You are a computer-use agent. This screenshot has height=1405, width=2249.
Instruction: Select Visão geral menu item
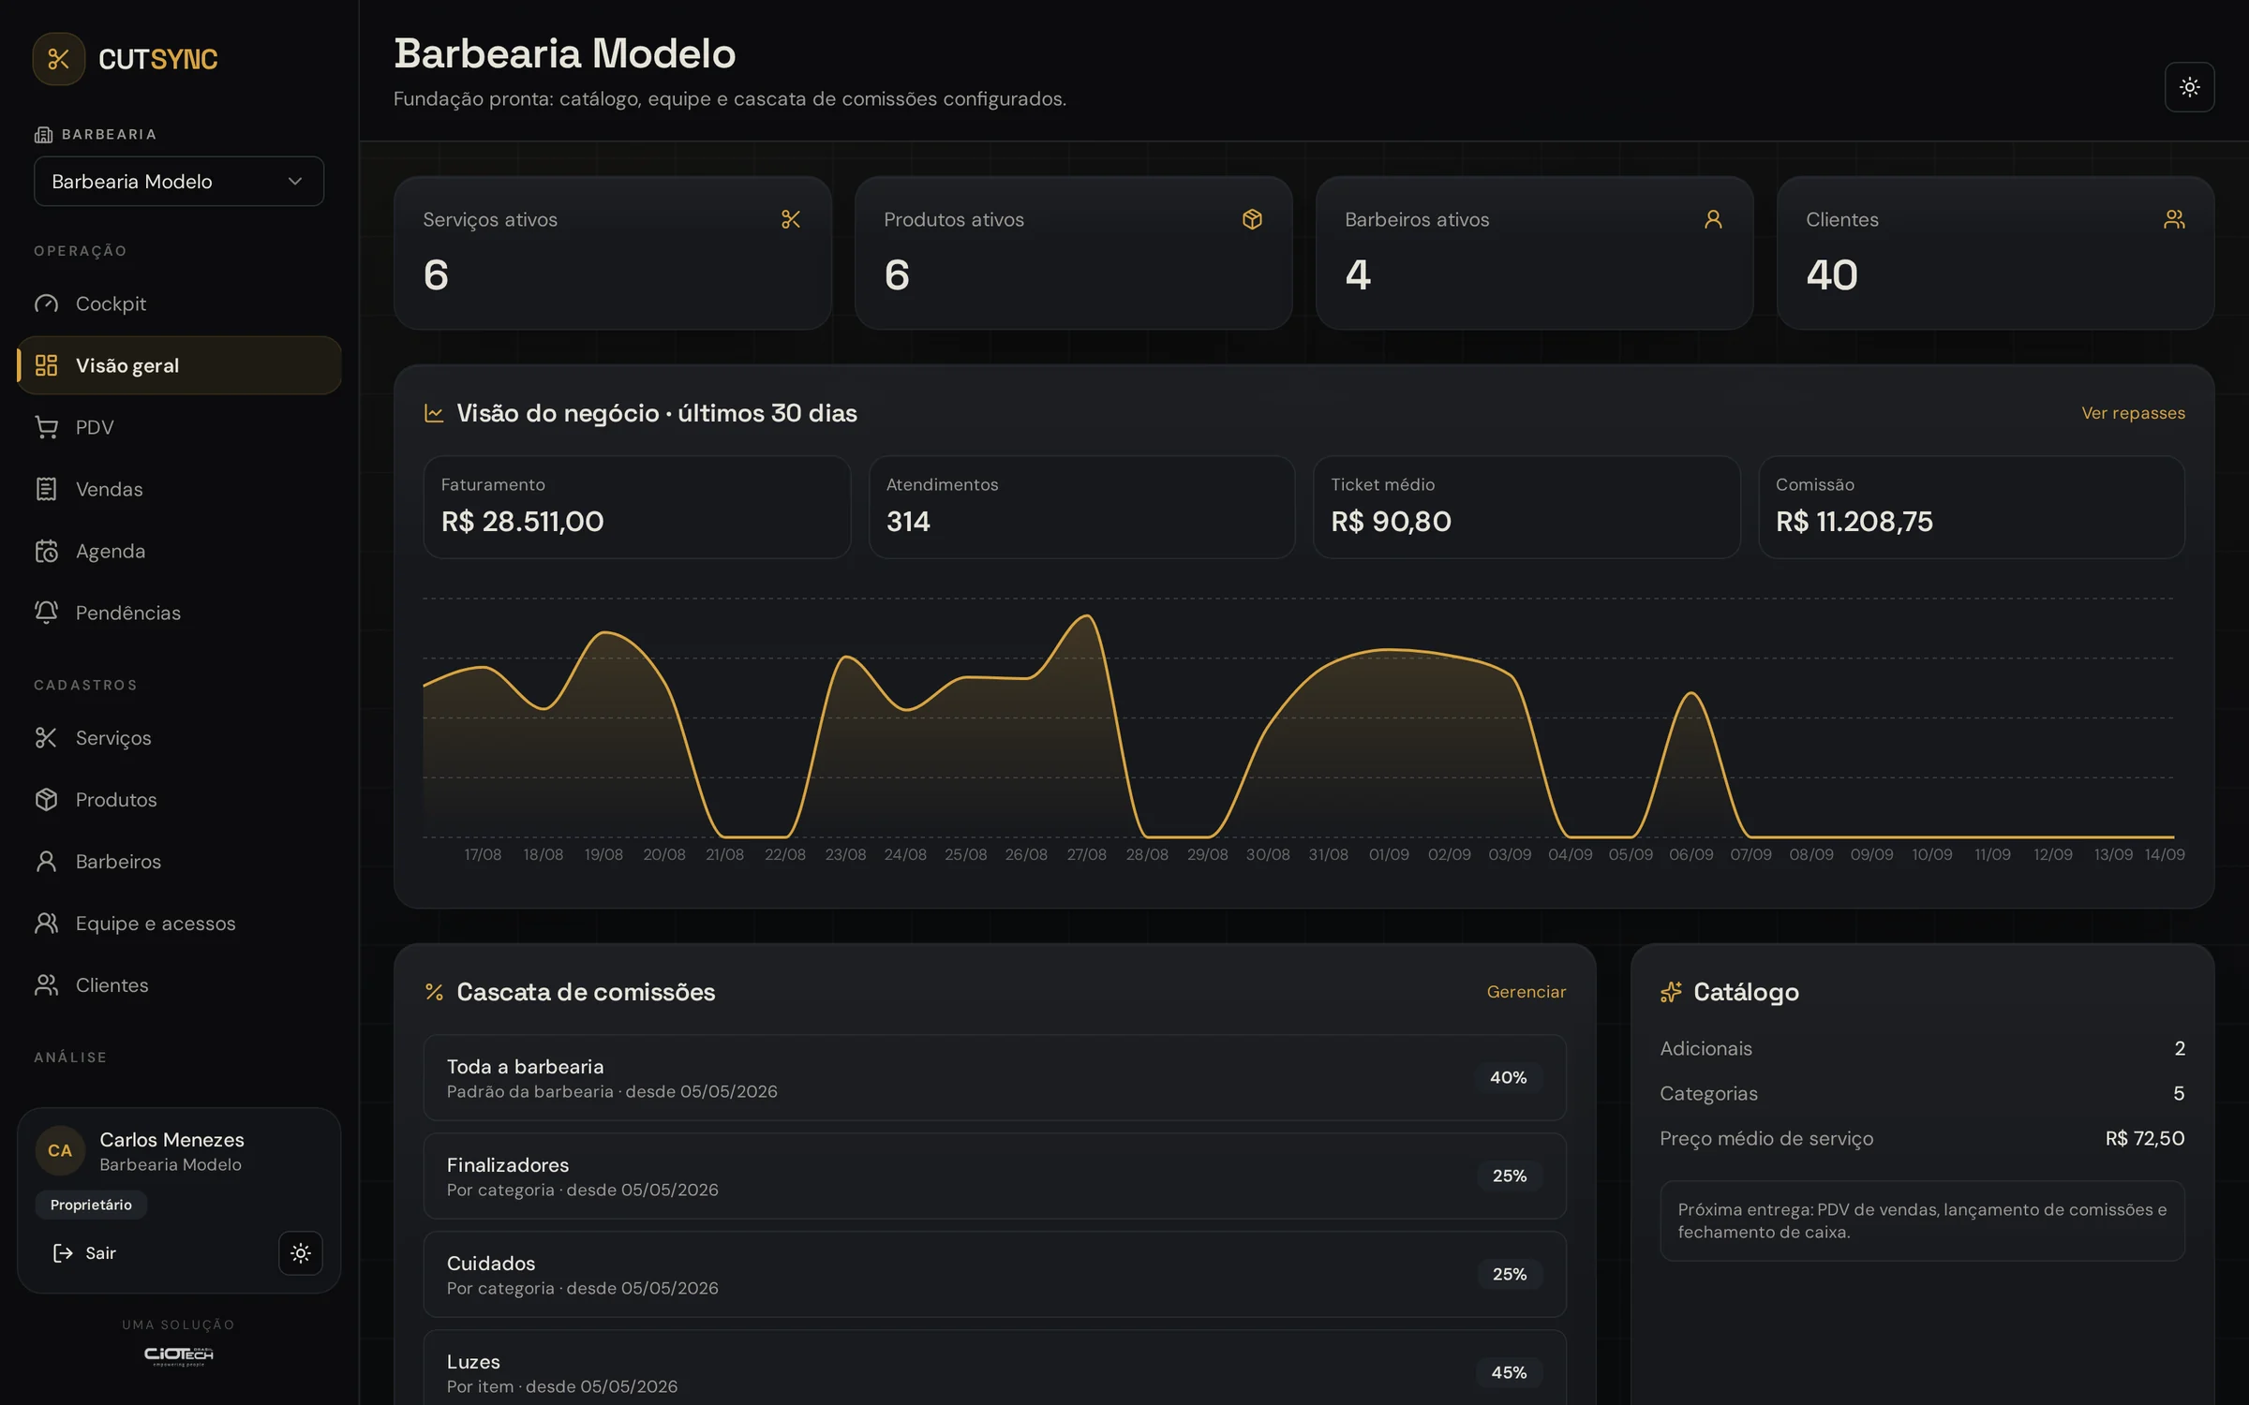[179, 365]
